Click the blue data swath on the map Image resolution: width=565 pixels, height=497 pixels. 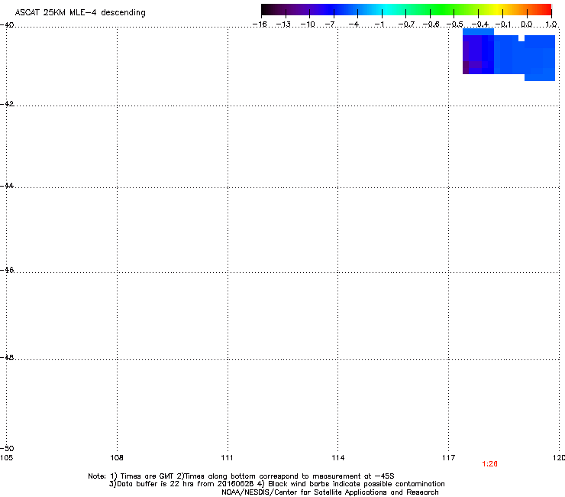[508, 54]
